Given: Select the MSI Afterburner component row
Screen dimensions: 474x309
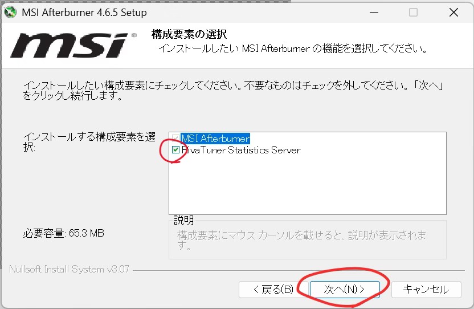Looking at the screenshot, I should click(215, 139).
